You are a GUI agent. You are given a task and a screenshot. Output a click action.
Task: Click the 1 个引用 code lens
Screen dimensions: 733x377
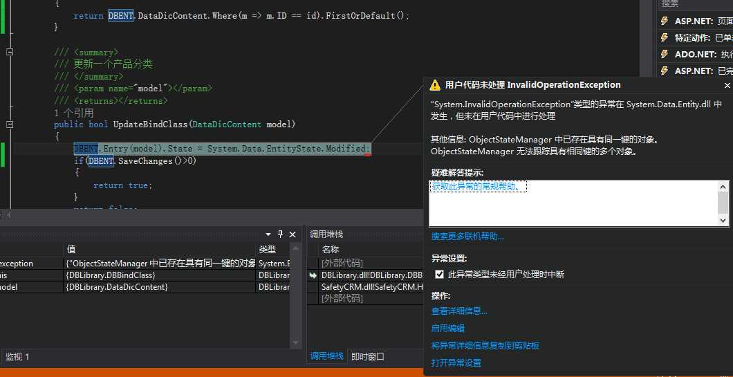click(74, 113)
